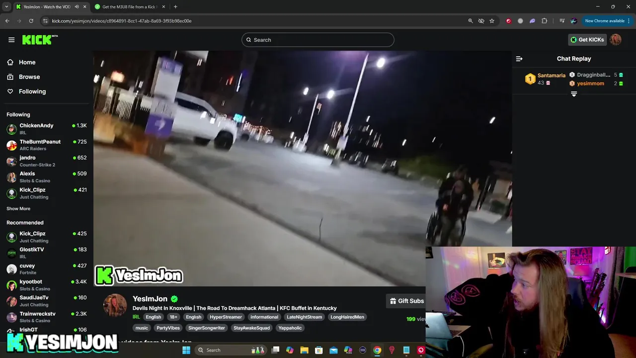Open the Windows Start menu

coord(186,350)
